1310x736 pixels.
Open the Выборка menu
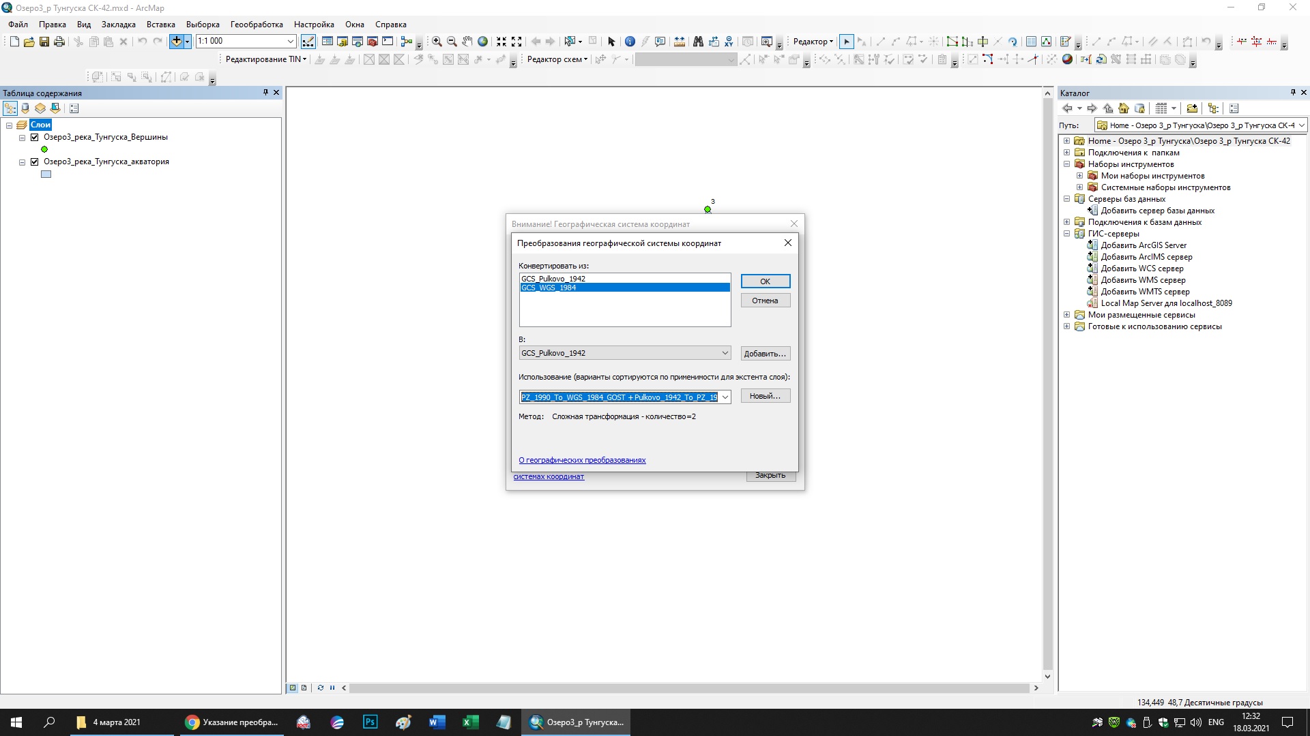(x=203, y=25)
